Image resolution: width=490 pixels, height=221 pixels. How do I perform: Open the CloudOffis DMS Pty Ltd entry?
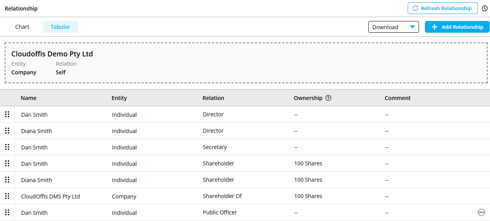(50, 196)
